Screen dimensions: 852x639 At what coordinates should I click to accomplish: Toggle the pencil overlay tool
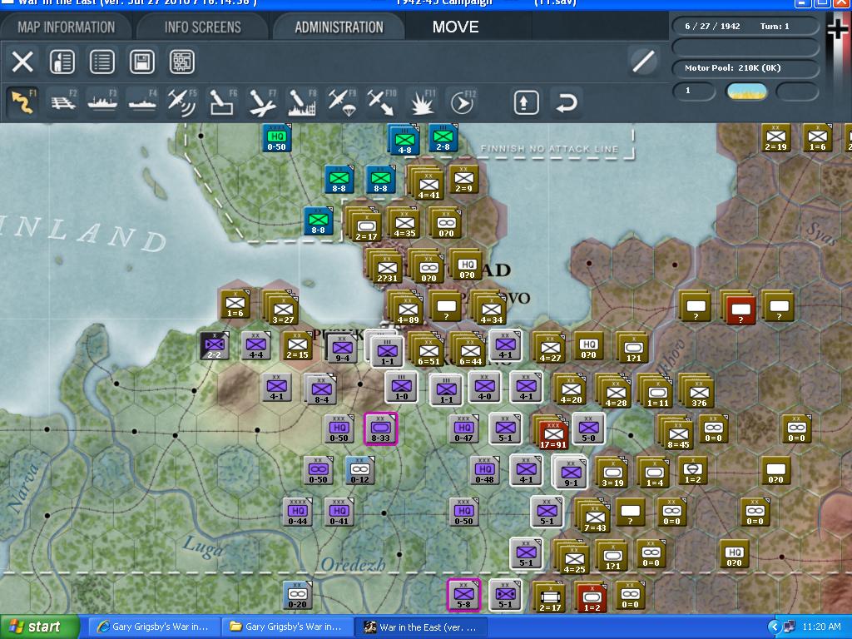click(x=642, y=61)
